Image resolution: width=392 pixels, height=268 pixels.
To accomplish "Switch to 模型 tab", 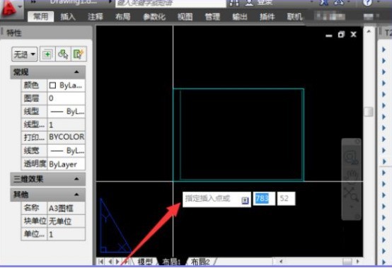I will 145,262.
